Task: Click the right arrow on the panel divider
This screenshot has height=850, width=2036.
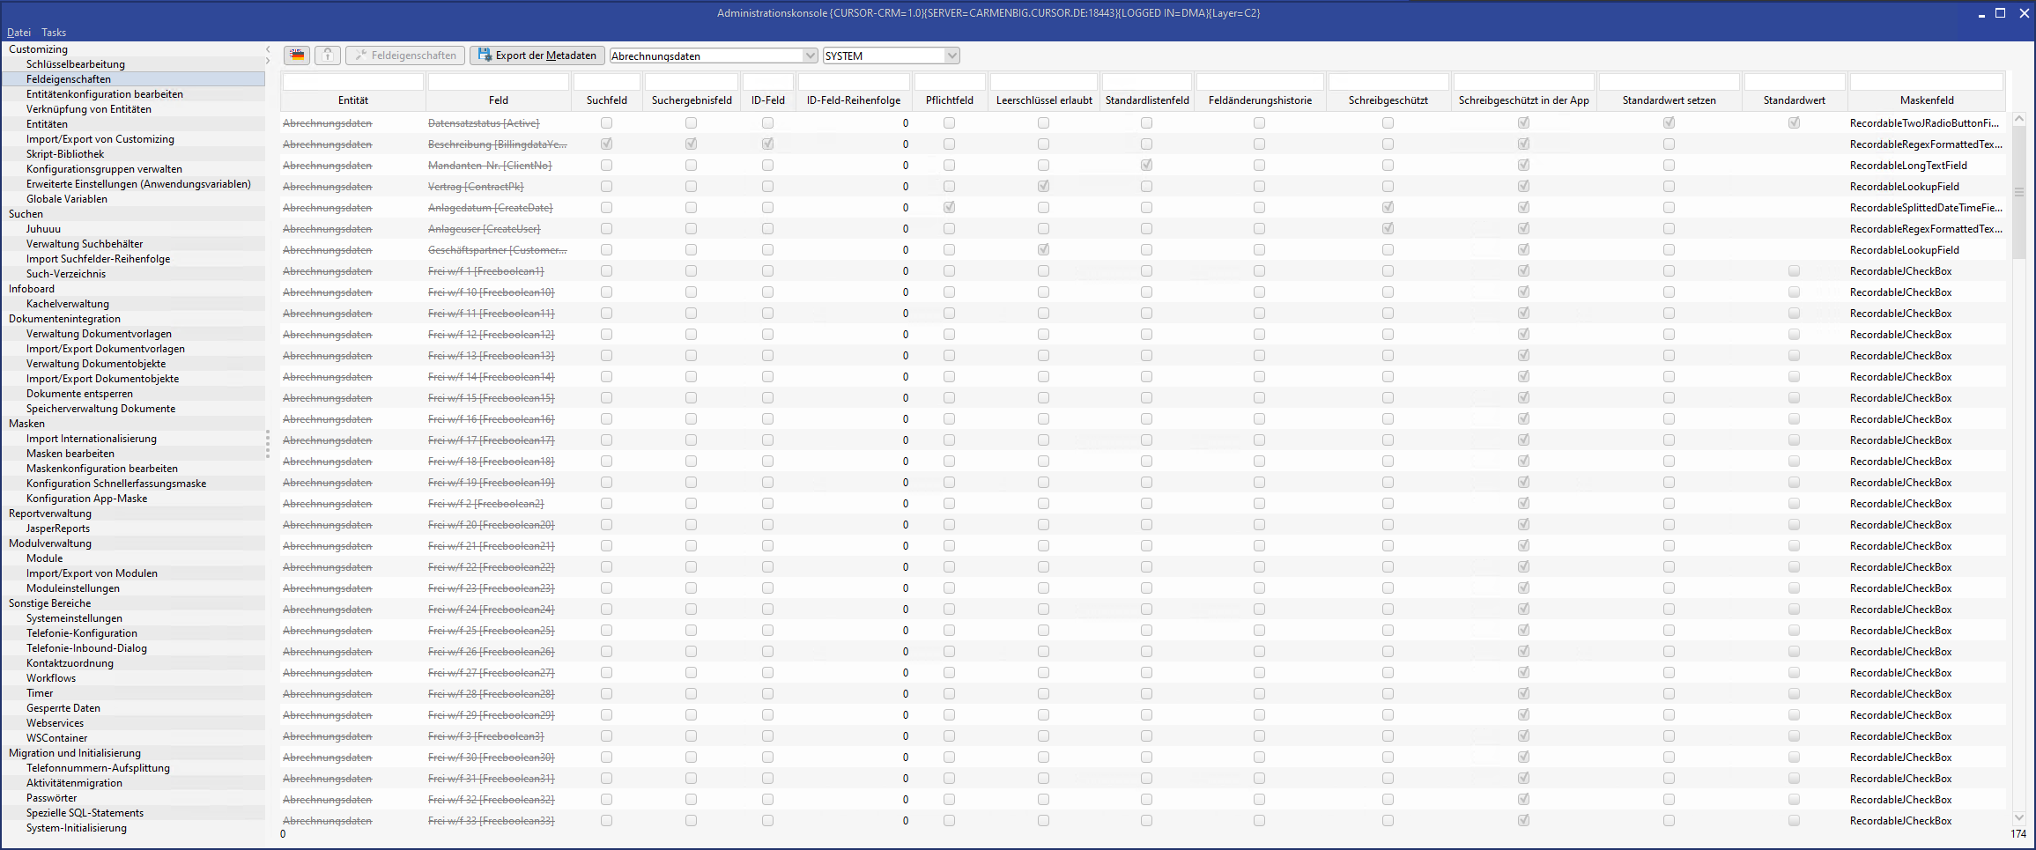Action: coord(268,61)
